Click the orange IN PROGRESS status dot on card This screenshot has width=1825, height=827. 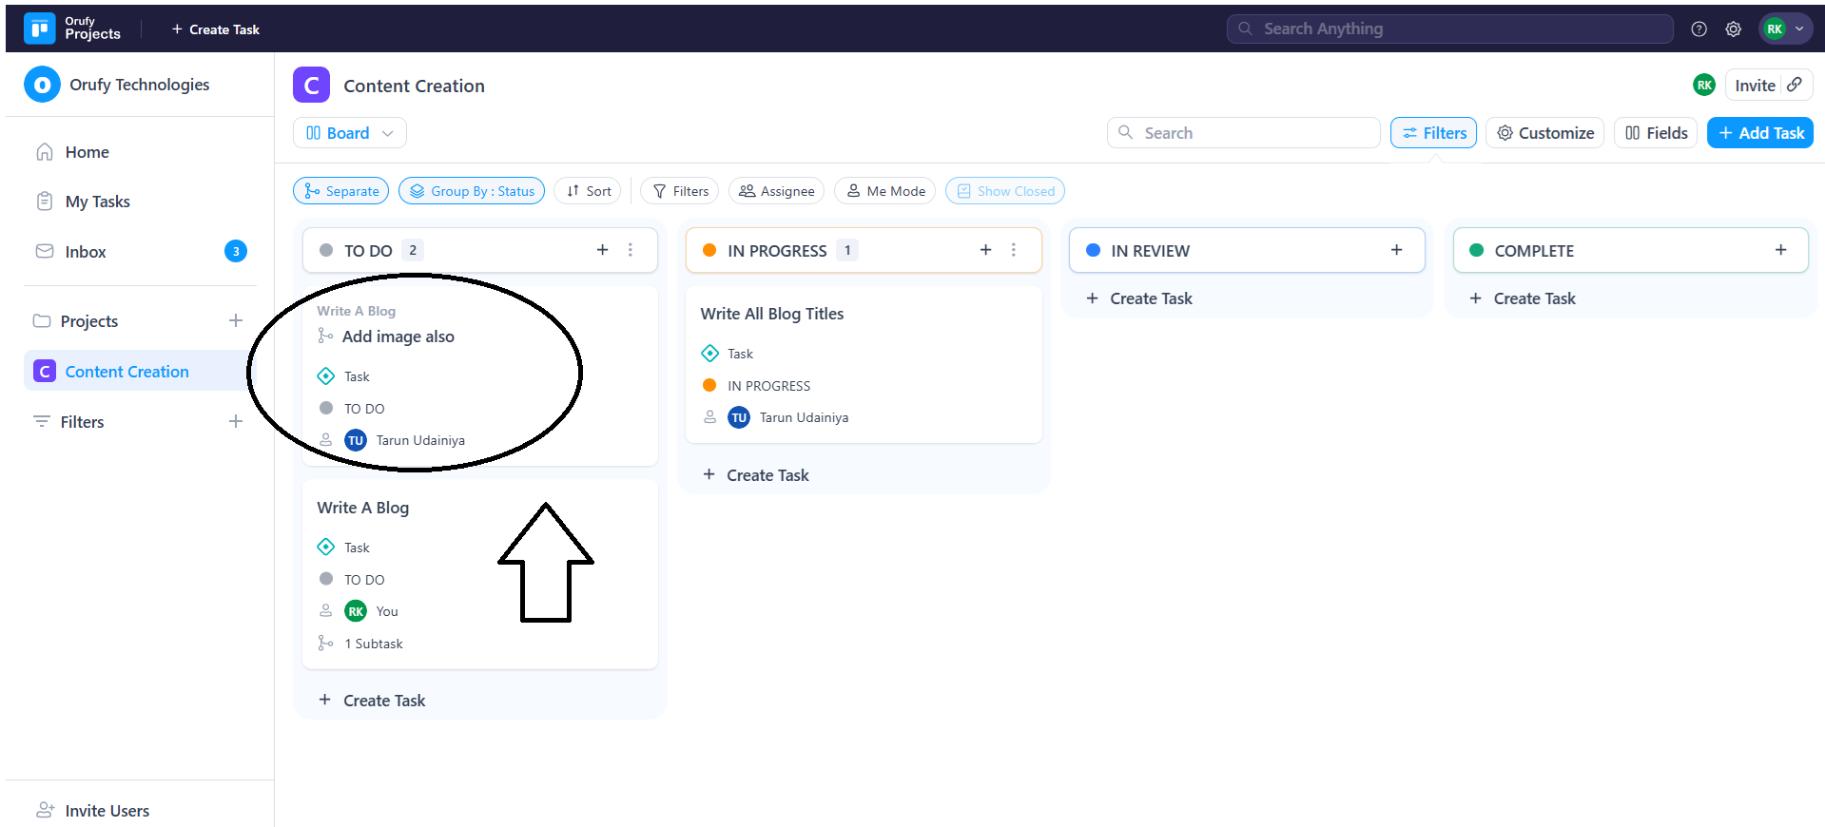(709, 386)
